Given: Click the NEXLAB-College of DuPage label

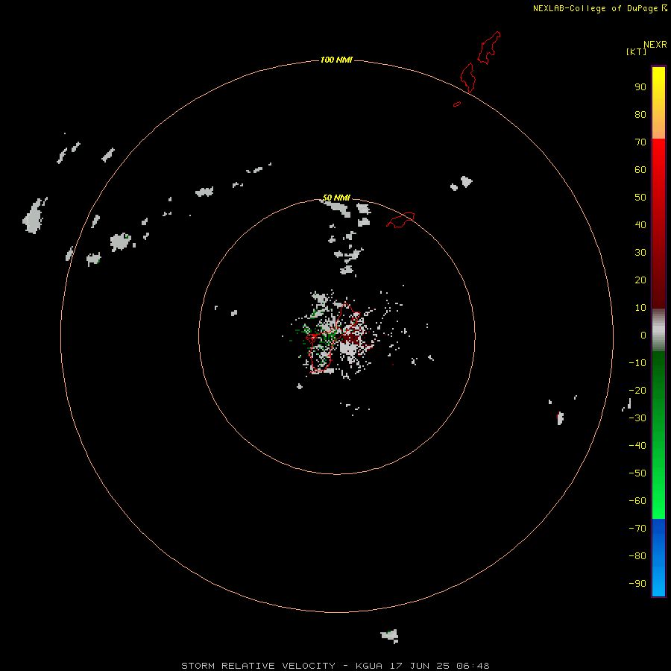Looking at the screenshot, I should tap(599, 8).
